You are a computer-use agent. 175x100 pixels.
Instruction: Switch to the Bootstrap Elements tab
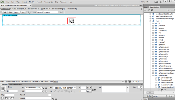(16, 84)
